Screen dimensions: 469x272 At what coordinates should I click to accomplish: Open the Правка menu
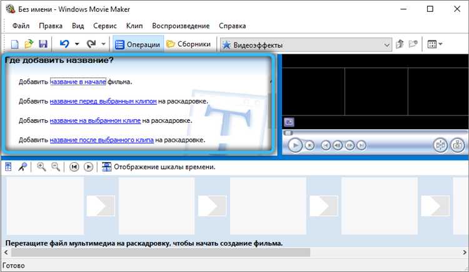(51, 26)
